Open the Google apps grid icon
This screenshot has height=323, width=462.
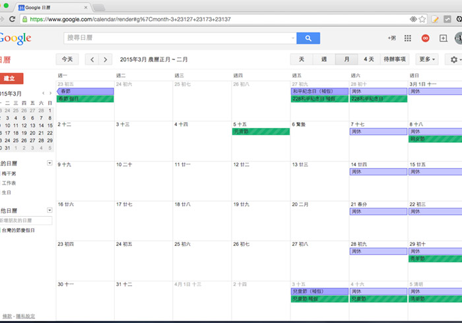click(x=407, y=38)
